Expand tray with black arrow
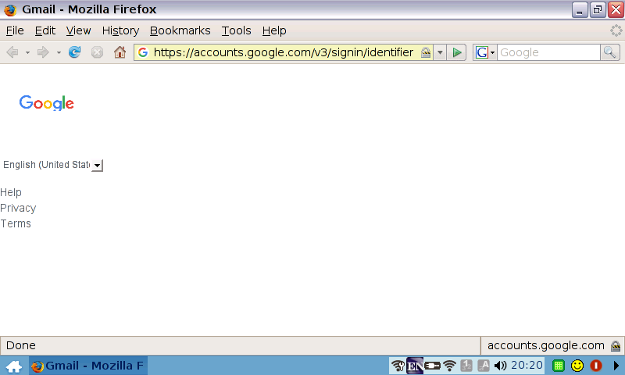 pos(616,366)
